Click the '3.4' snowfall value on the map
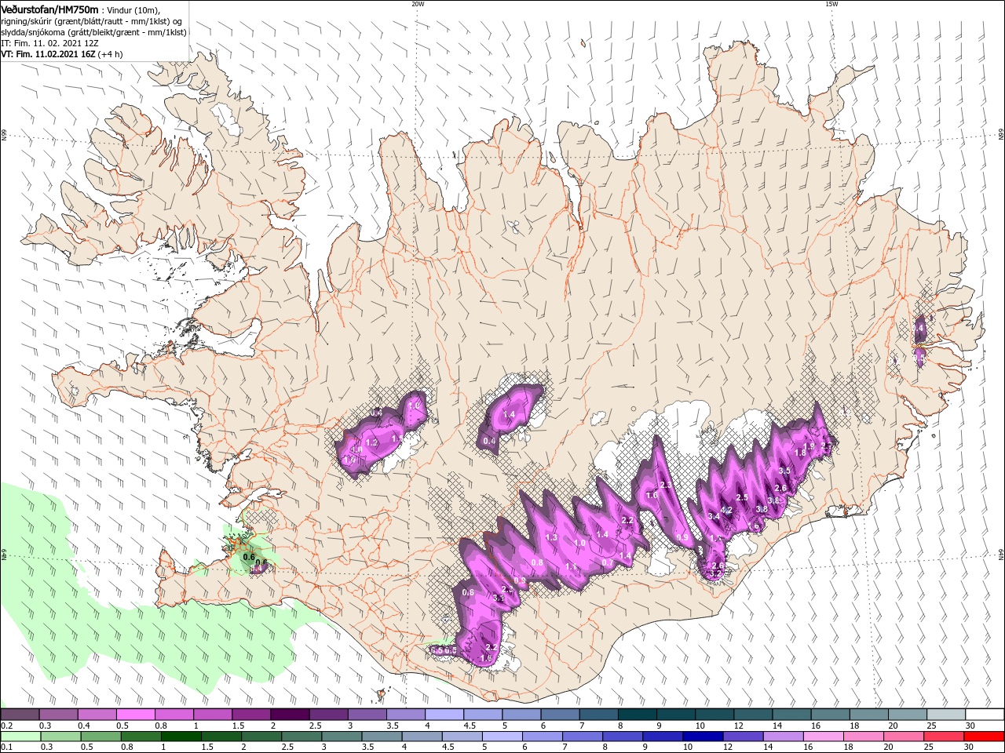The height and width of the screenshot is (753, 1005). tap(714, 516)
